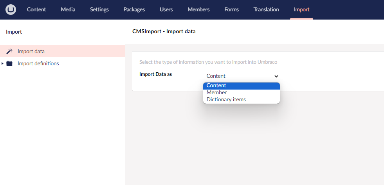Click the Import Data as label

point(155,74)
